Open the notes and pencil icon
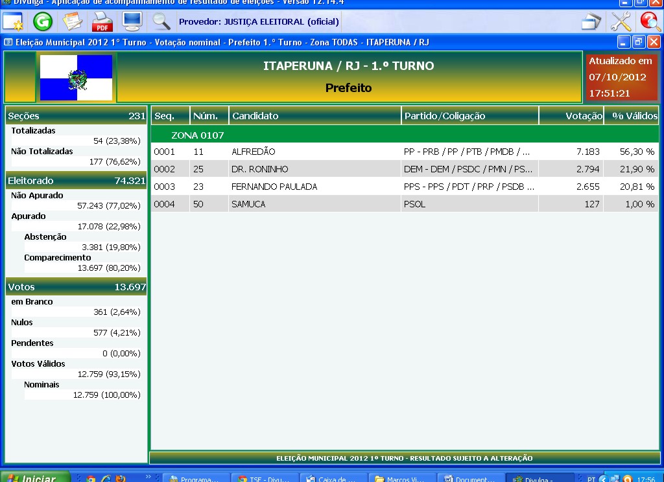The width and height of the screenshot is (664, 482). coord(72,21)
